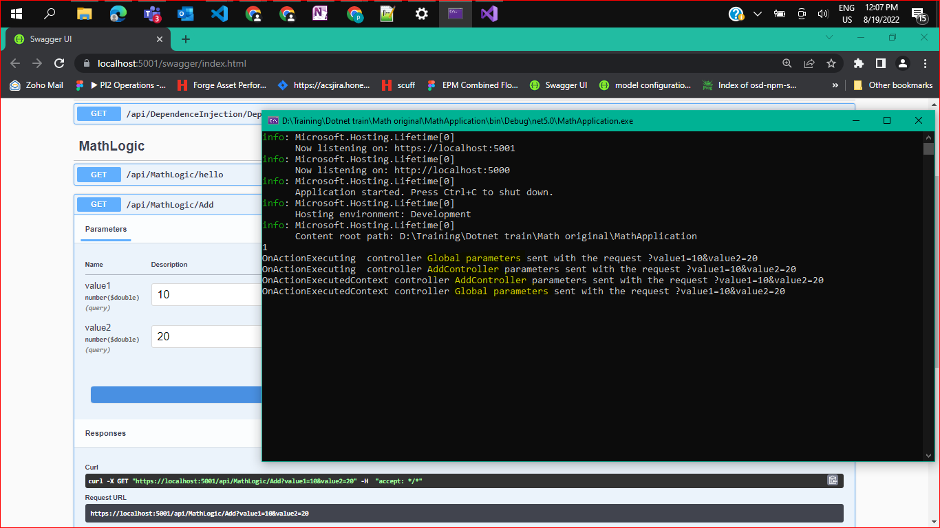The height and width of the screenshot is (528, 940).
Task: Click the browser profile avatar icon
Action: [902, 63]
